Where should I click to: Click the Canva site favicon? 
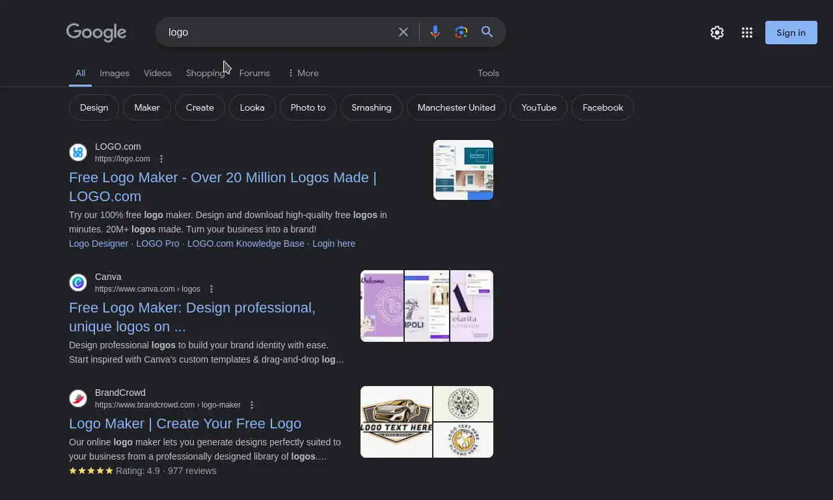click(x=78, y=283)
